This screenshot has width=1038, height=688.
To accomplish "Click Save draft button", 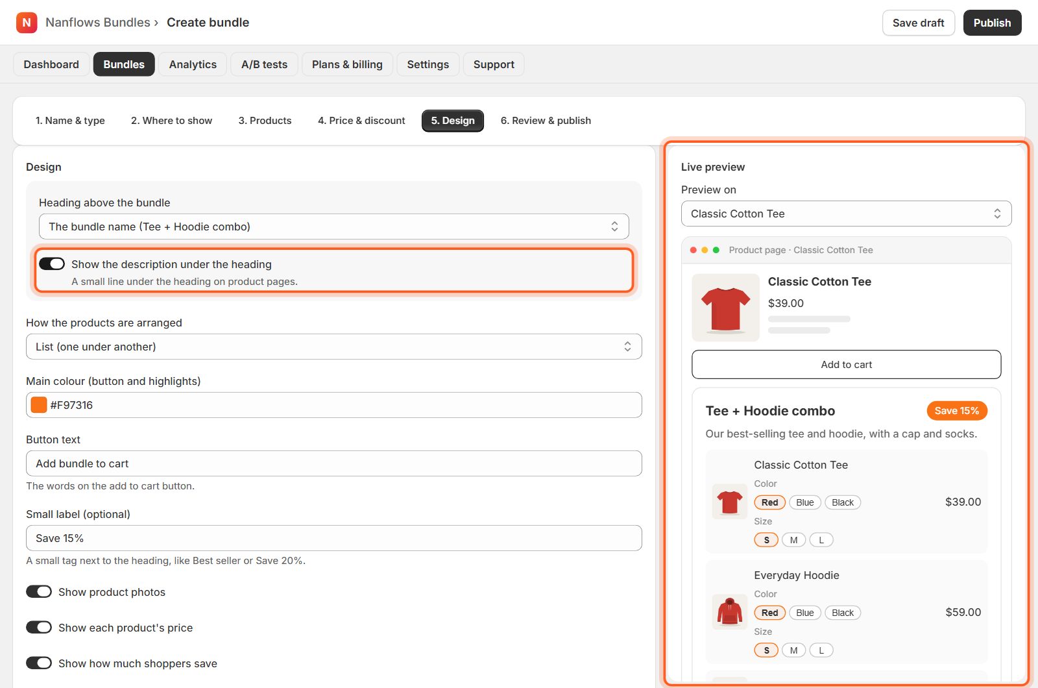I will [919, 23].
